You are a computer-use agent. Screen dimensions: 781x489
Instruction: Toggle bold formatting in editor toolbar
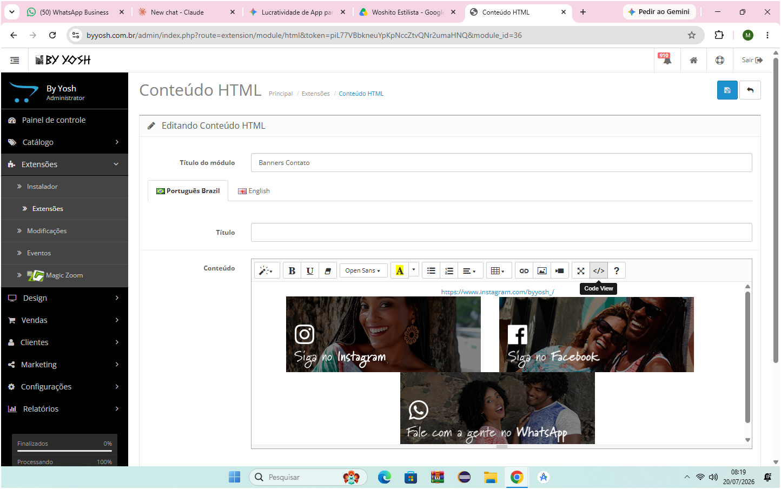292,271
